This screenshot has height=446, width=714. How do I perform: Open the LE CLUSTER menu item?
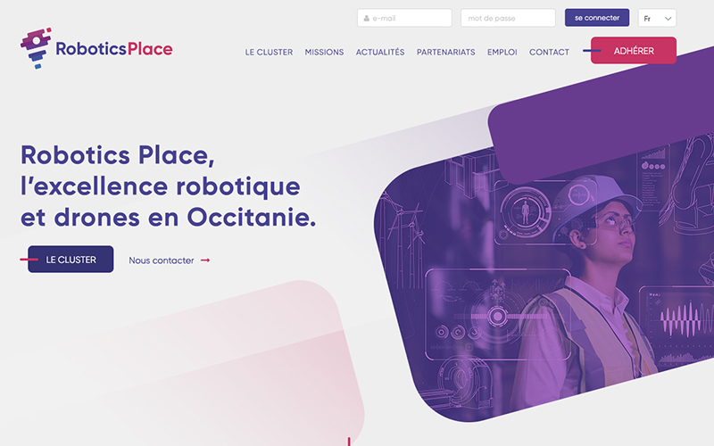click(x=269, y=53)
